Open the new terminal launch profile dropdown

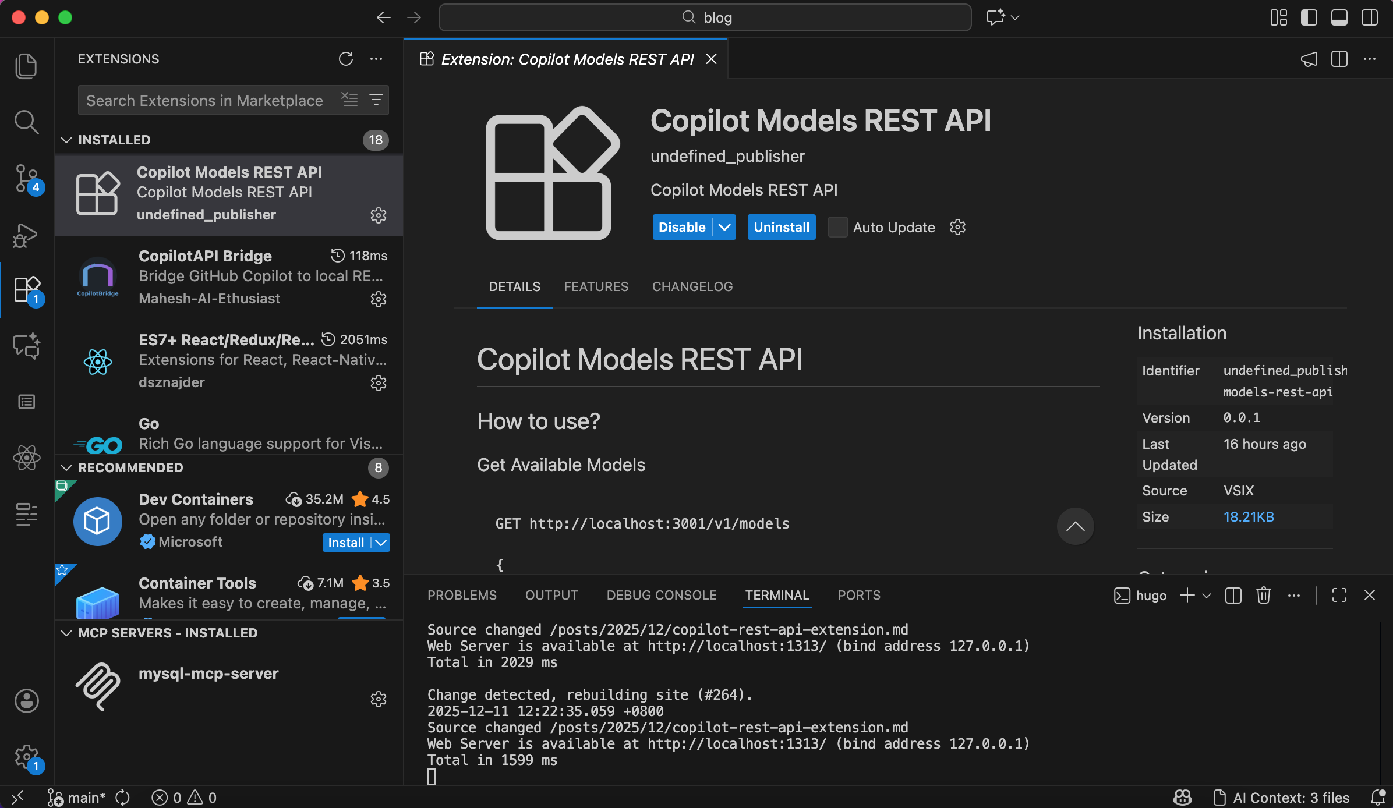(x=1207, y=595)
